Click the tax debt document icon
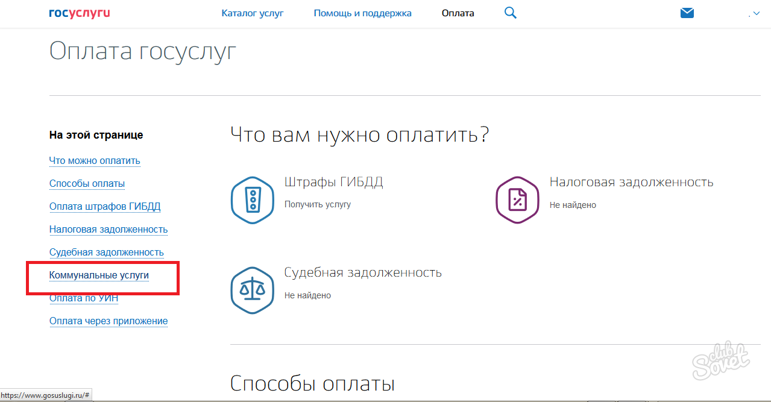 coord(517,200)
